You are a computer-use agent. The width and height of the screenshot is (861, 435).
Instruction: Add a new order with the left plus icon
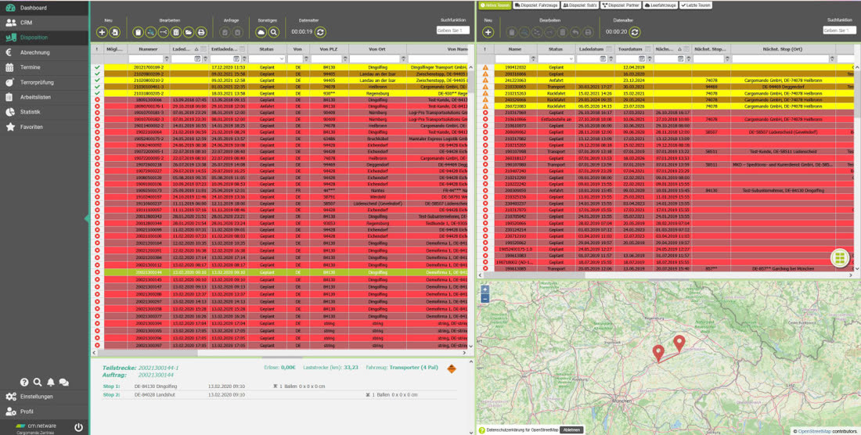point(102,32)
